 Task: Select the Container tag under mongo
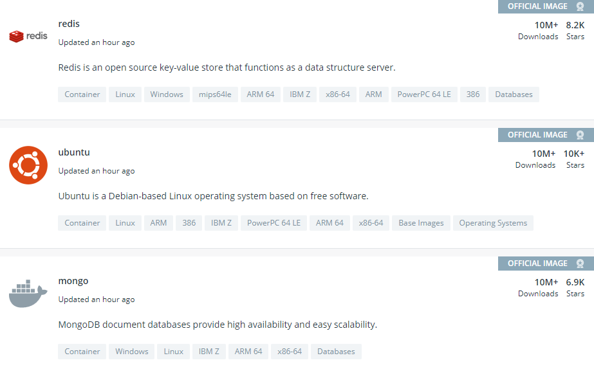pos(82,351)
